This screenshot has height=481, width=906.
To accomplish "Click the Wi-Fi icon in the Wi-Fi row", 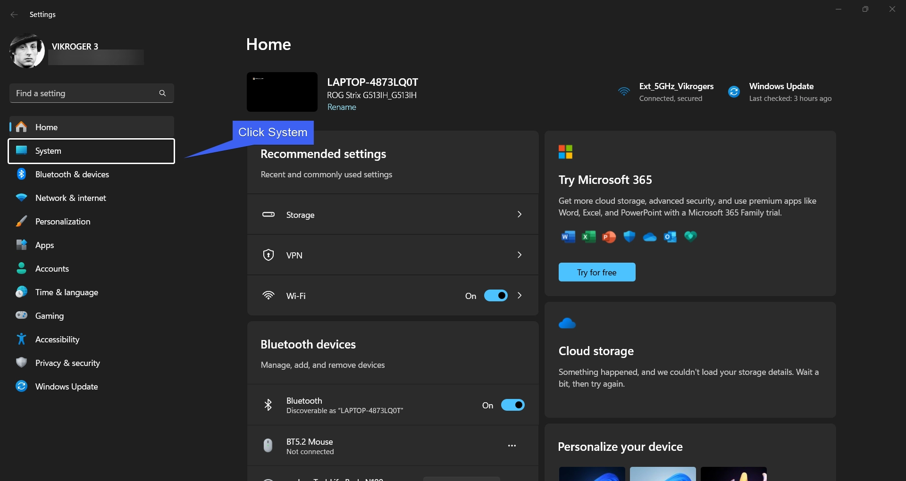I will click(268, 296).
